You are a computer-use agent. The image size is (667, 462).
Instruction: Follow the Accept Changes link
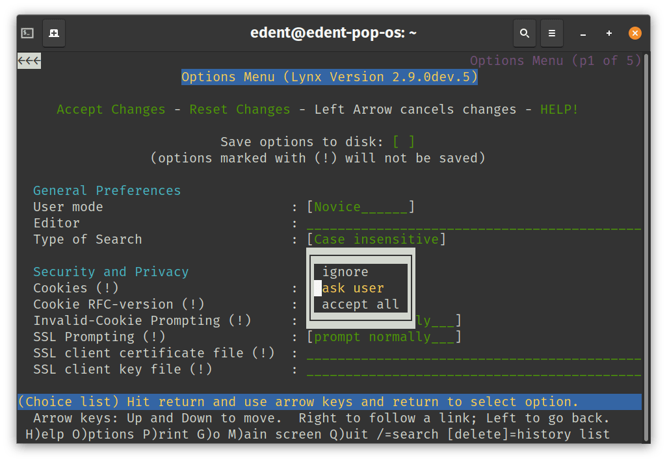click(111, 109)
